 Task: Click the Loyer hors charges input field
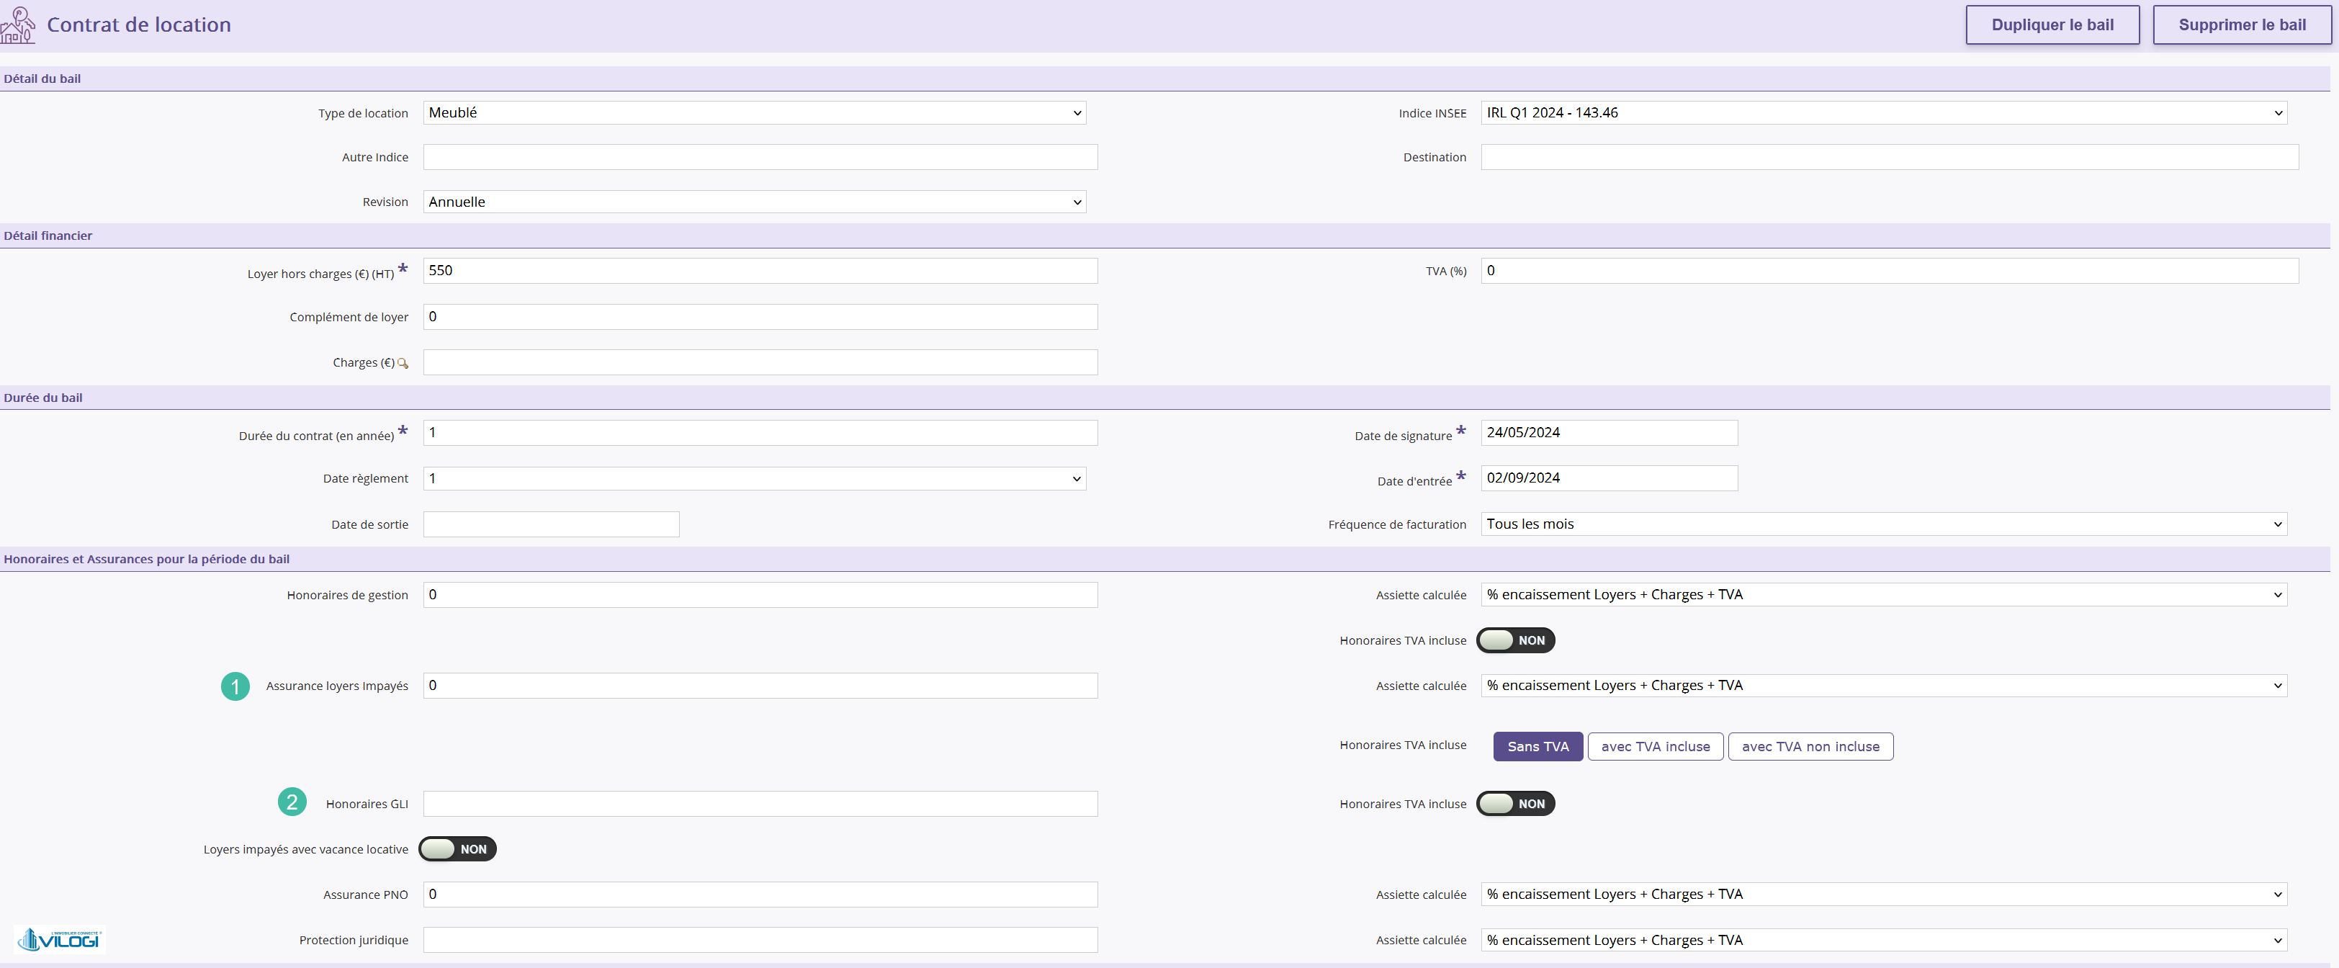(760, 271)
